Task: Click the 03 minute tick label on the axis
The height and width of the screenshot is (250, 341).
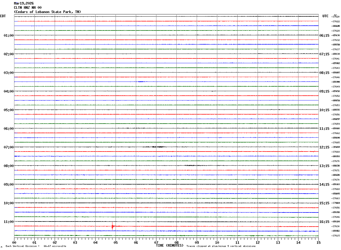Action: [75, 242]
